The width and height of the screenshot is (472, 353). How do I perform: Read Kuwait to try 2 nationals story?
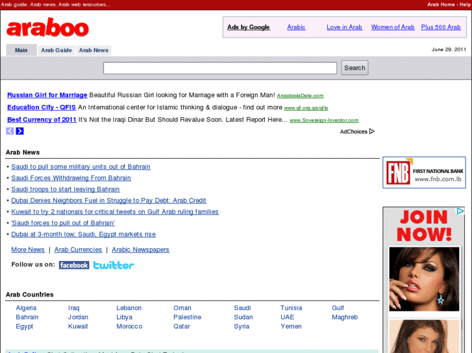click(x=115, y=212)
